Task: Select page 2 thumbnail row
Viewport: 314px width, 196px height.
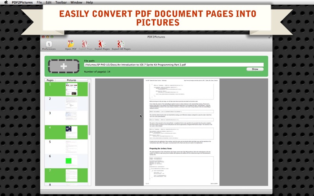Action: pyautogui.click(x=66, y=103)
